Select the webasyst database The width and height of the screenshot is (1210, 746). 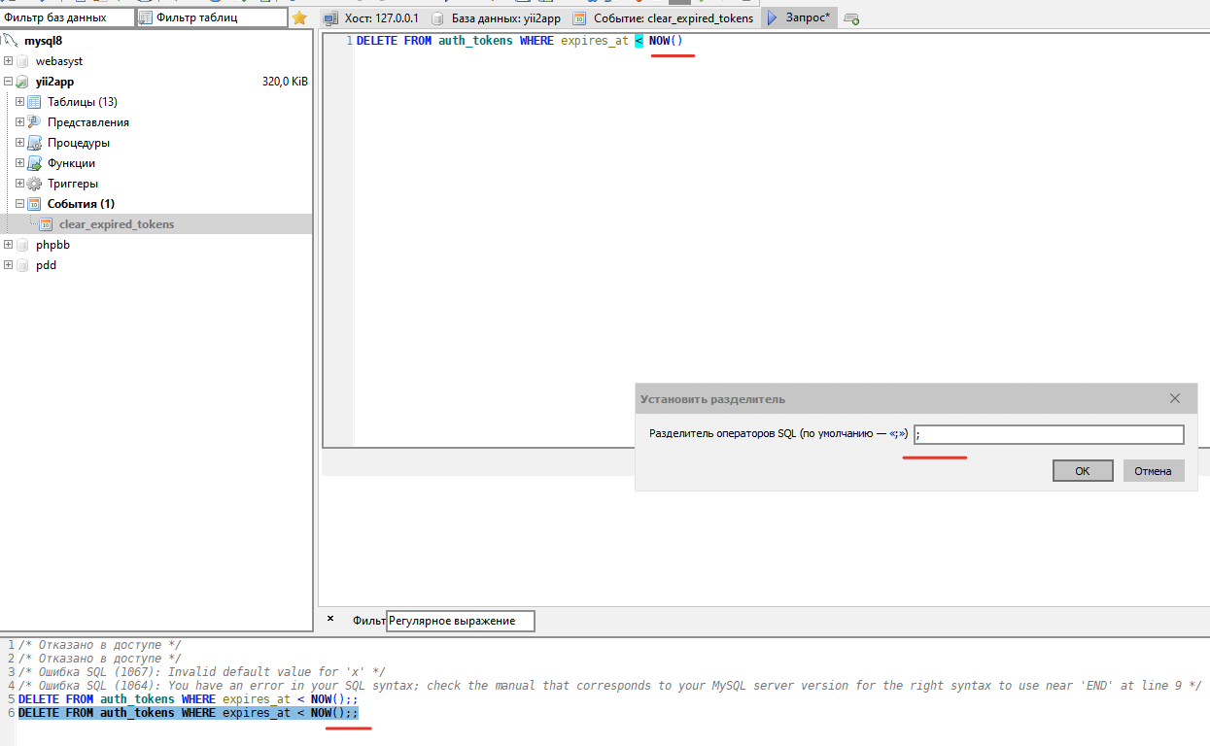tap(59, 61)
